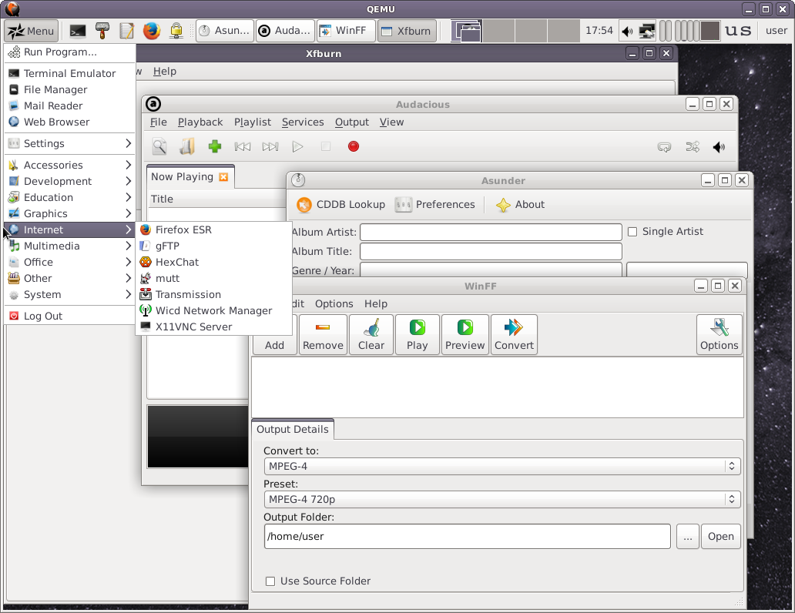Toggle shuffle mode in Audacious
795x613 pixels.
[692, 147]
